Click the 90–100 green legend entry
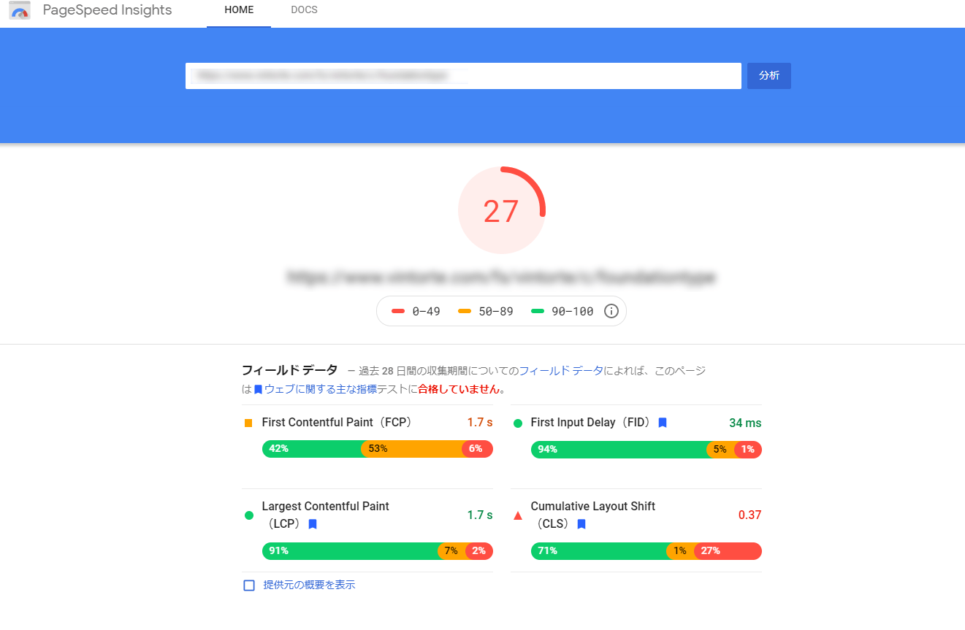Screen dimensions: 965x630 pos(562,312)
